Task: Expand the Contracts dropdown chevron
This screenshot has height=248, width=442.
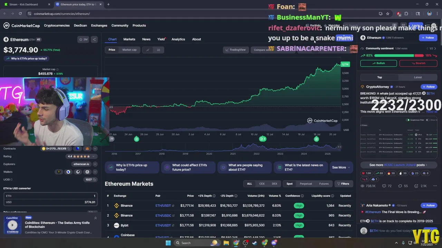Action: (95, 149)
